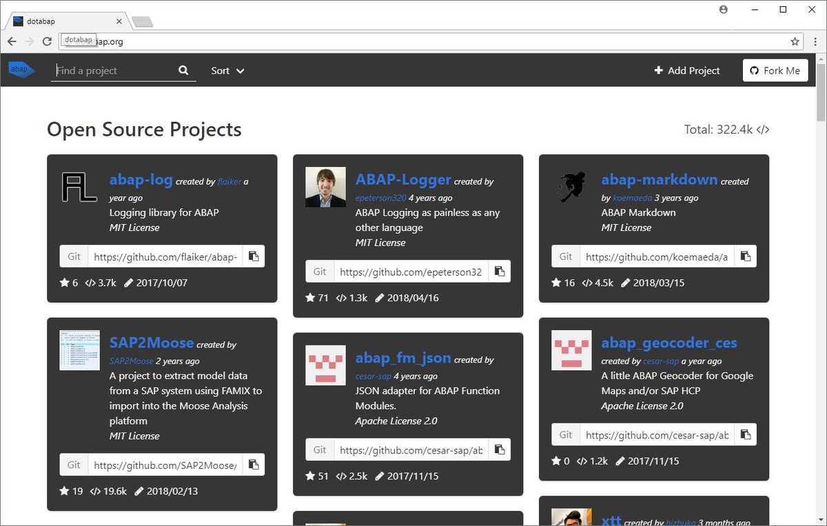Click the star icon on abap-log card
Image resolution: width=827 pixels, height=526 pixels.
point(64,283)
